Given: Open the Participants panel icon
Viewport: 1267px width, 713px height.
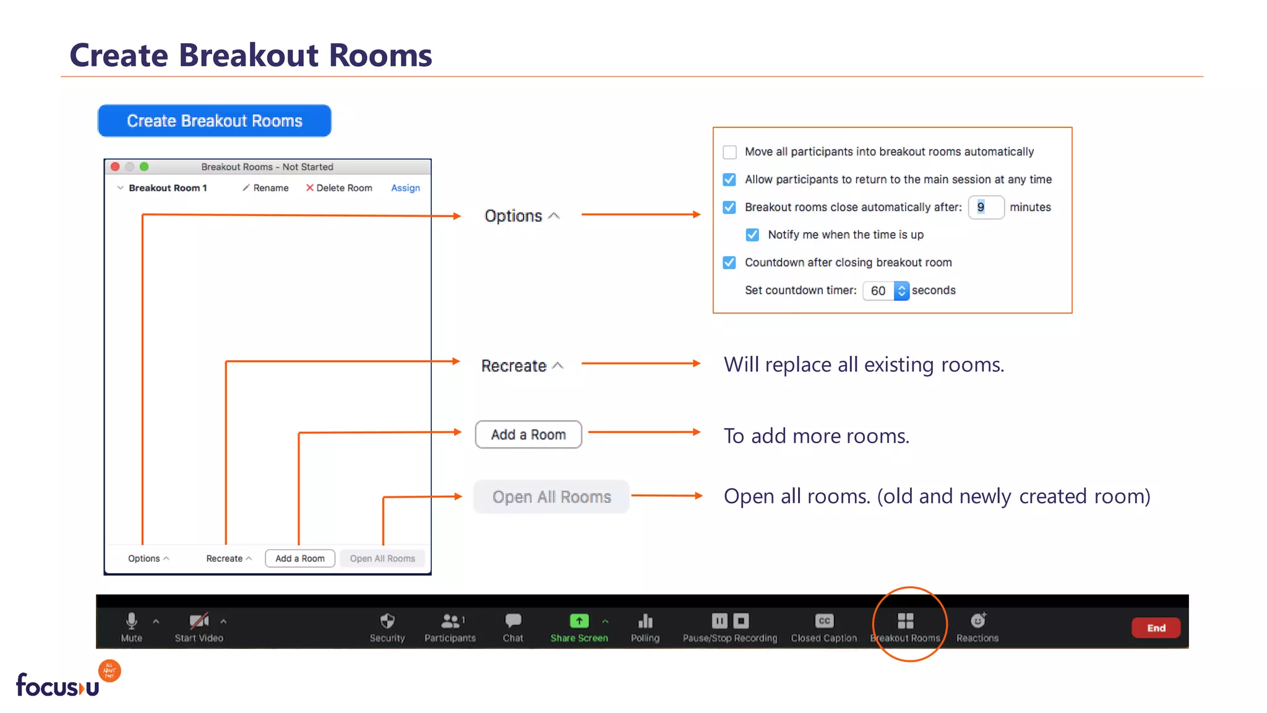Looking at the screenshot, I should tap(450, 621).
